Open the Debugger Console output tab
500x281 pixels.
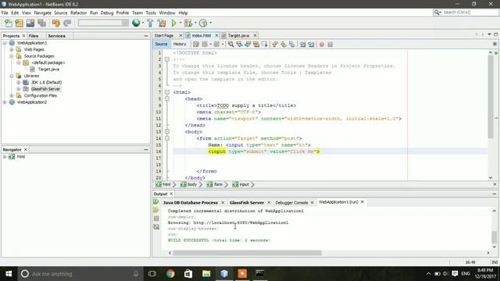291,203
